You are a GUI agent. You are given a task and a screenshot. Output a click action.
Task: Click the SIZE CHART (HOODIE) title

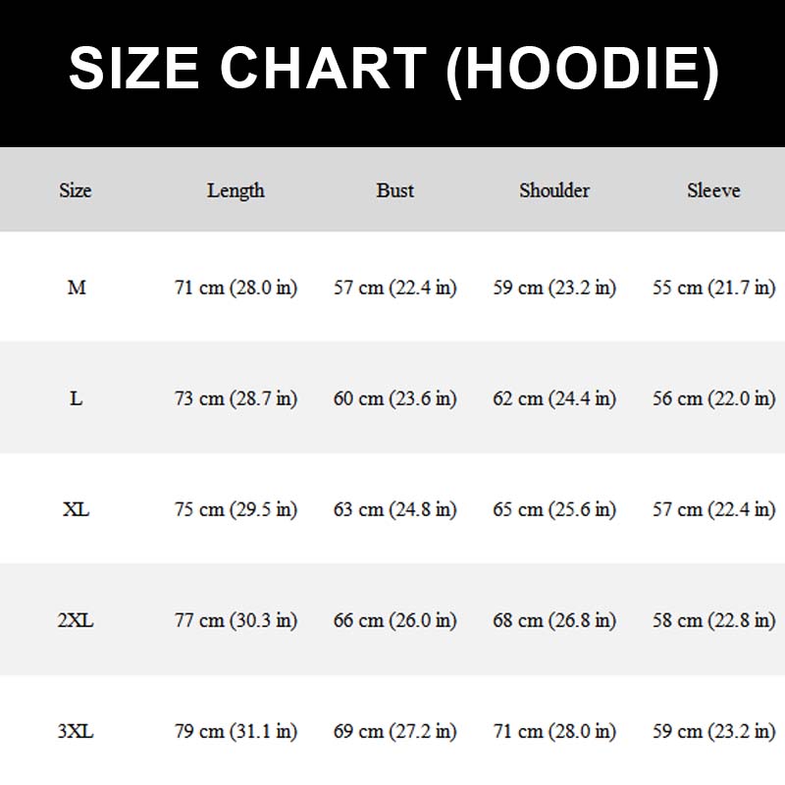point(393,71)
